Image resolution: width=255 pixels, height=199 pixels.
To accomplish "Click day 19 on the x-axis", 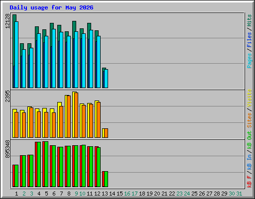I will tap(149, 194).
